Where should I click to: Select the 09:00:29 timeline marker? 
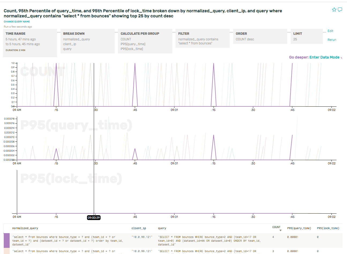coord(94,218)
